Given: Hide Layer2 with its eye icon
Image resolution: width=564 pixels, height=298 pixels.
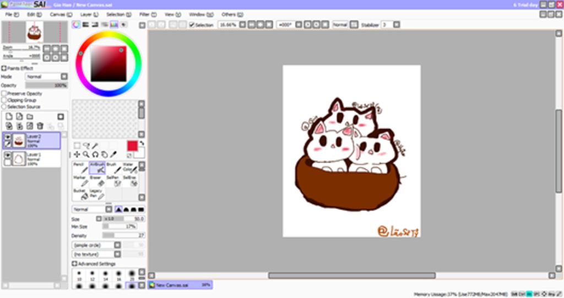Looking at the screenshot, I should click(8, 137).
